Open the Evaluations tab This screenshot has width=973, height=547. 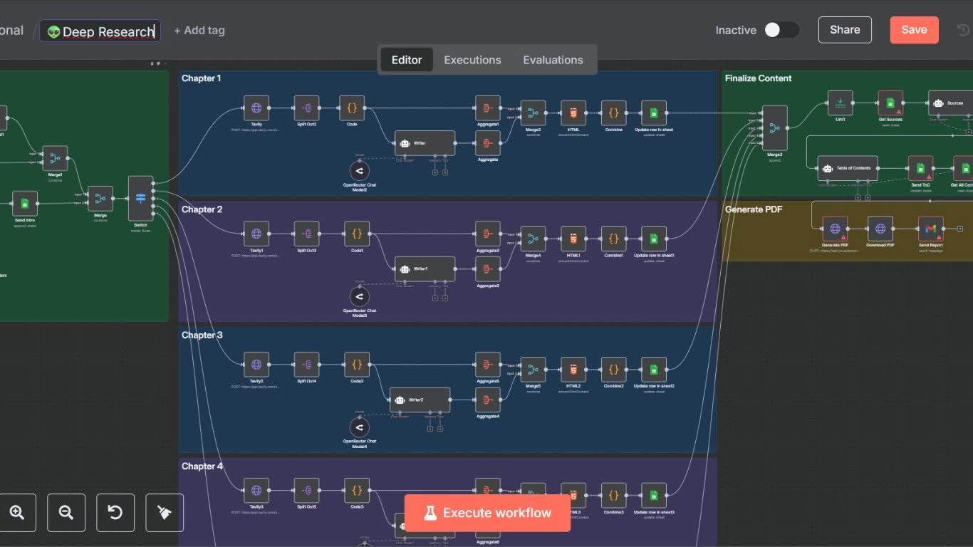(553, 60)
